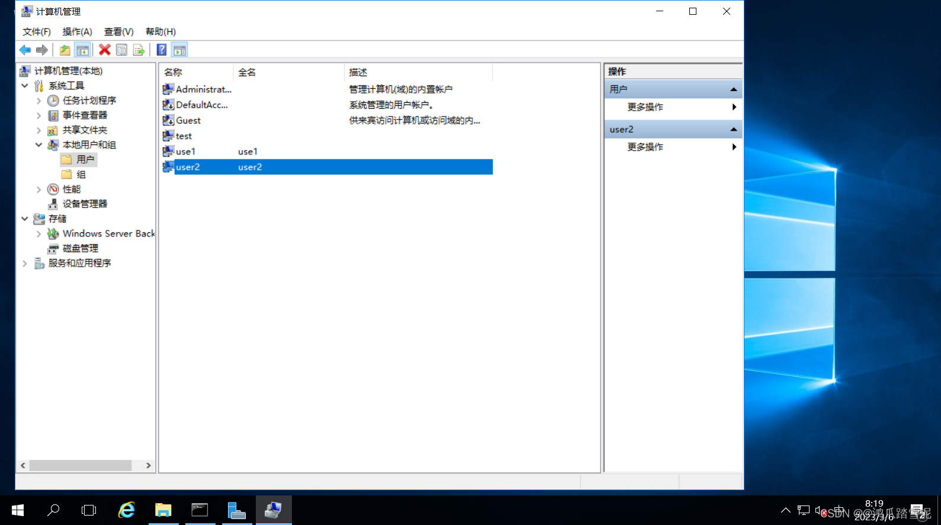Click the Guest user account icon
Image resolution: width=941 pixels, height=525 pixels.
point(168,120)
